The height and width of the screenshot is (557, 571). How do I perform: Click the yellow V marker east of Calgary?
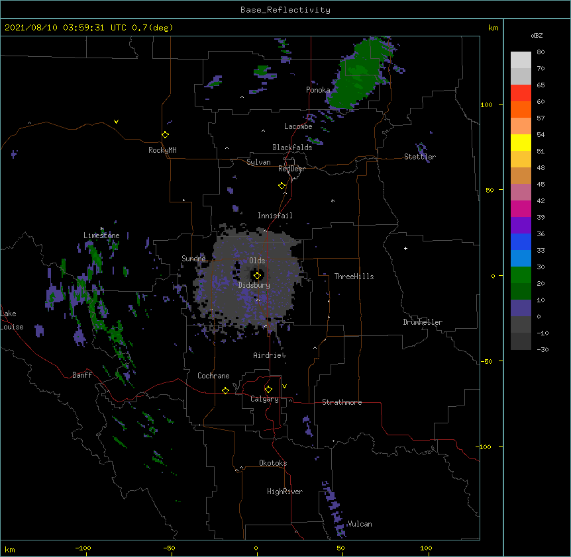(284, 386)
